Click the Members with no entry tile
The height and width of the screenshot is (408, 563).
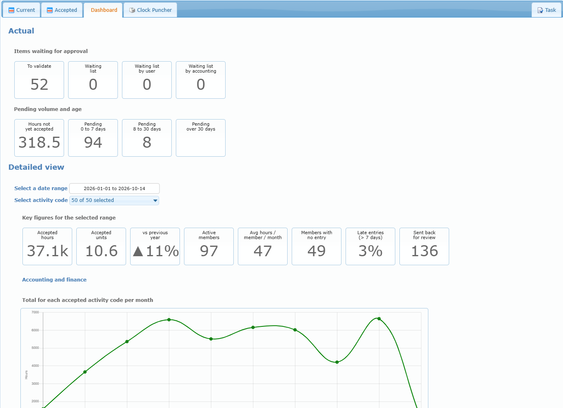point(317,246)
